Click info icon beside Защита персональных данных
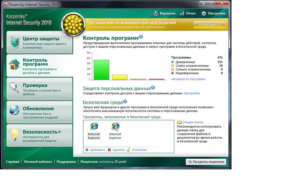The image size is (287, 179). coord(153,88)
